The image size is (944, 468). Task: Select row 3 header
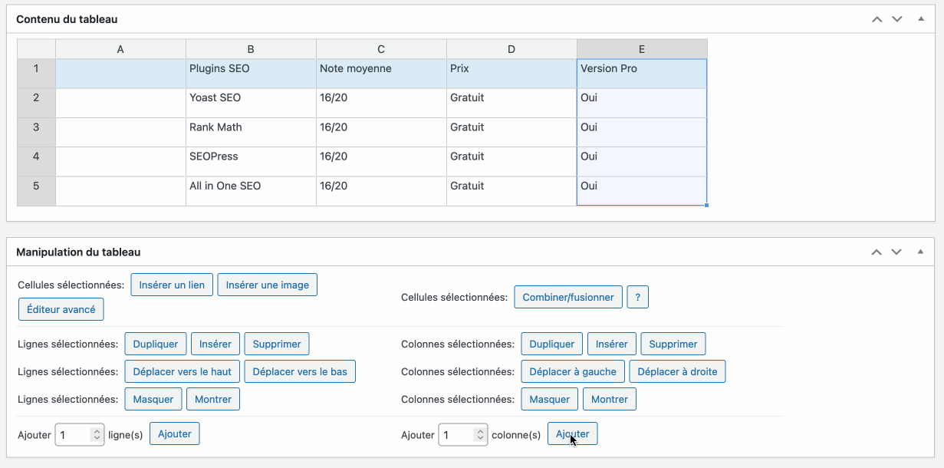tap(36, 132)
